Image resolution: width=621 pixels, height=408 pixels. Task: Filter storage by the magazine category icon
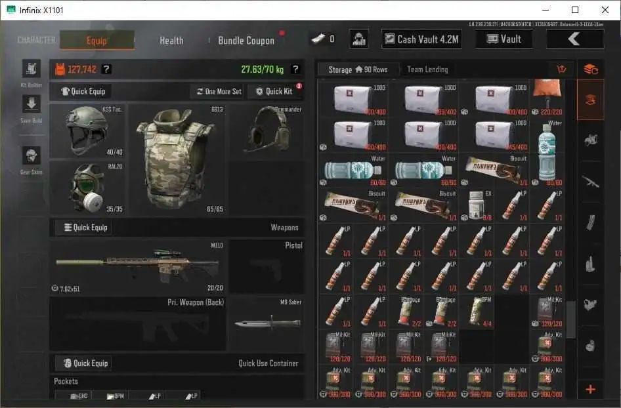(x=591, y=223)
